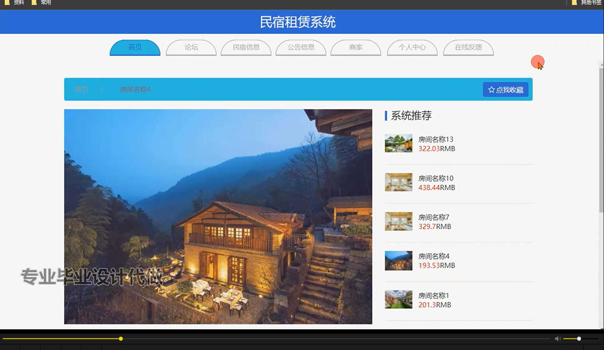Image resolution: width=604 pixels, height=350 pixels.
Task: Open the 在线反馈 tab
Action: pyautogui.click(x=469, y=47)
